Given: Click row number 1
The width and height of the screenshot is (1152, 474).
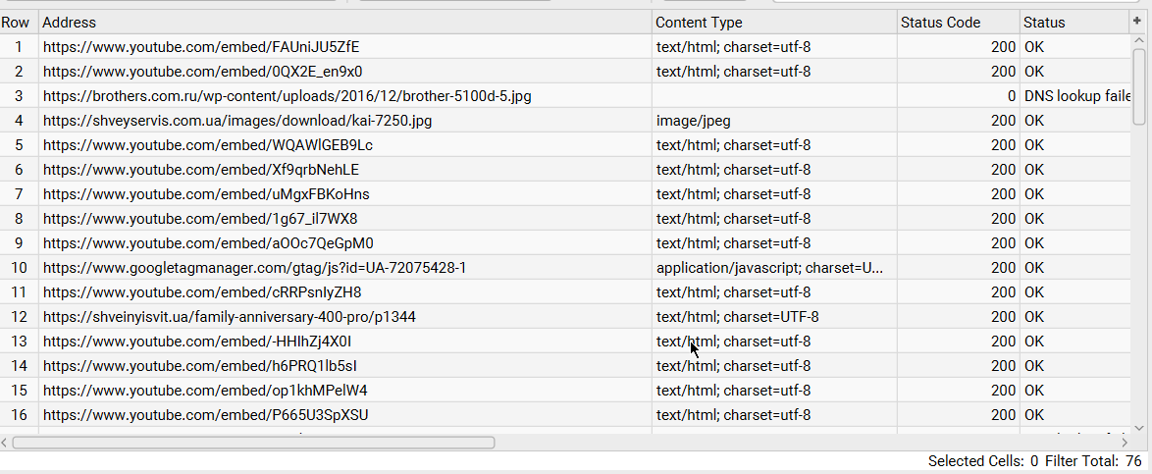Looking at the screenshot, I should (19, 47).
